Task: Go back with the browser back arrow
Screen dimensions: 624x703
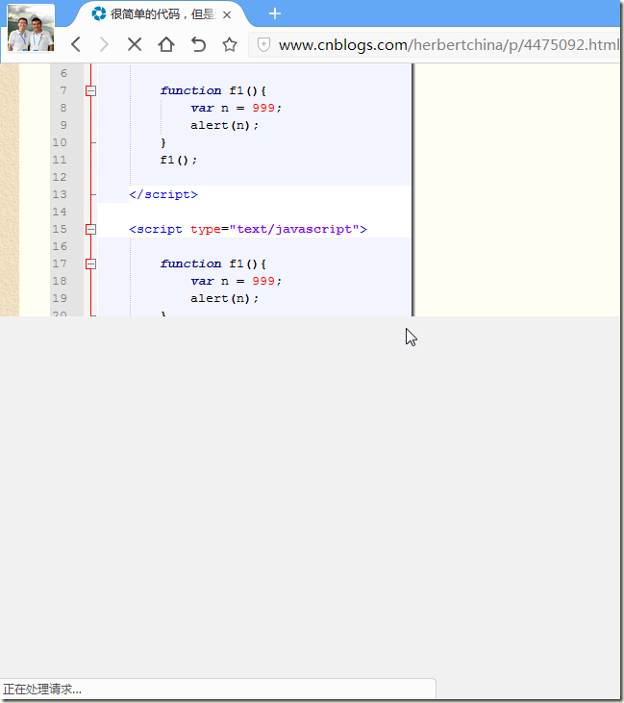Action: pos(76,44)
